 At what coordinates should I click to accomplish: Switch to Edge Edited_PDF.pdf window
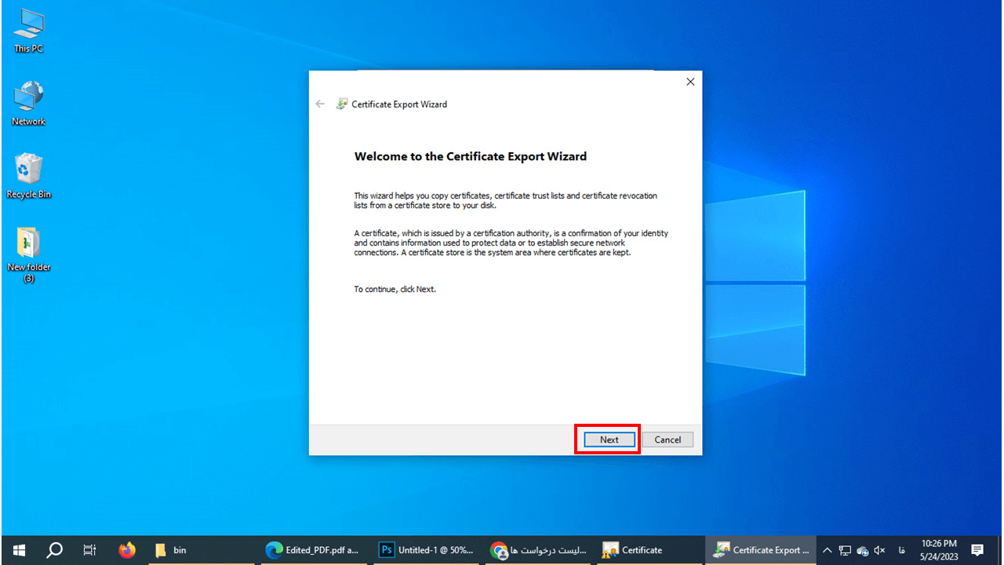click(x=312, y=550)
